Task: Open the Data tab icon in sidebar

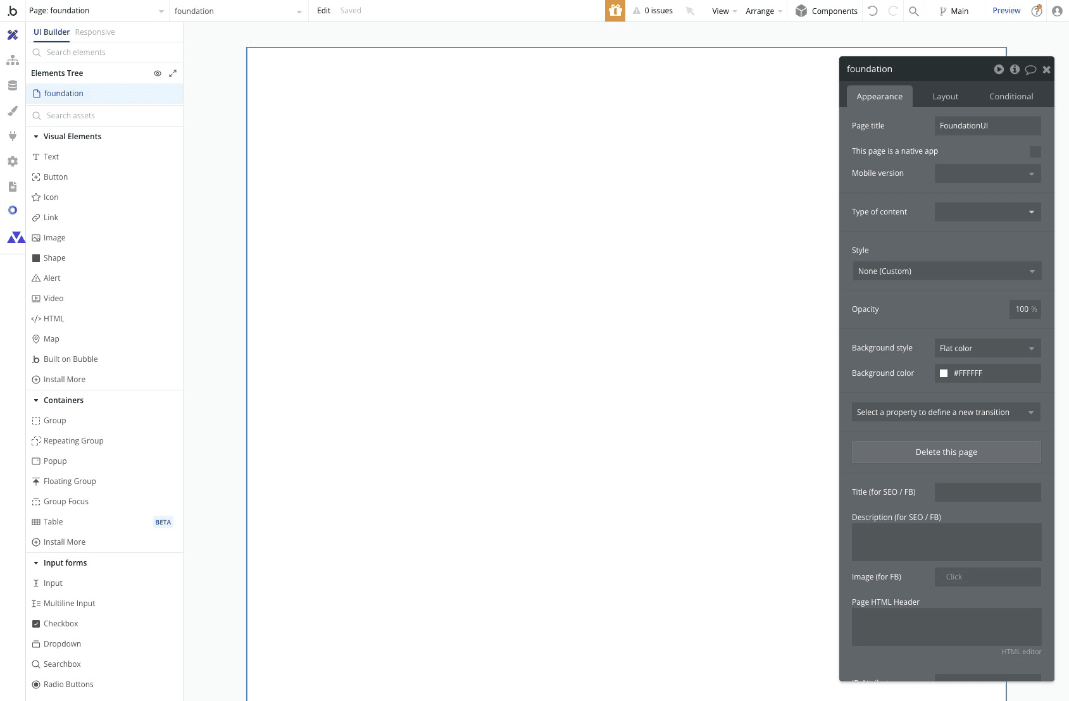Action: (12, 85)
